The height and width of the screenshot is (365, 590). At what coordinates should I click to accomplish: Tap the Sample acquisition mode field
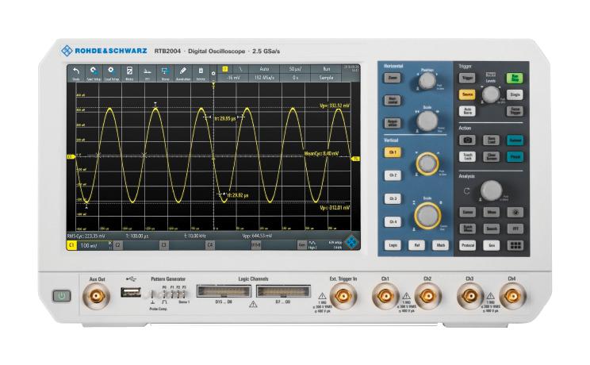click(x=326, y=78)
